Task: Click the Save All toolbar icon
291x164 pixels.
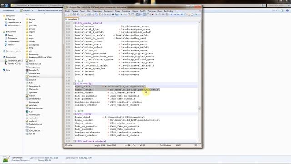Action: point(78,15)
